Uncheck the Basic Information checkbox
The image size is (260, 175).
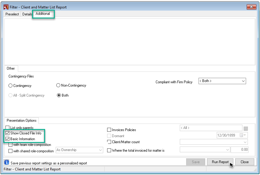(x=8, y=139)
